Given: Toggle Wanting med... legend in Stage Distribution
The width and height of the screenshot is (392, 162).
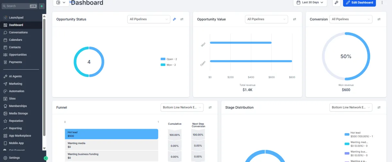Looking at the screenshot, I should pos(356,144).
